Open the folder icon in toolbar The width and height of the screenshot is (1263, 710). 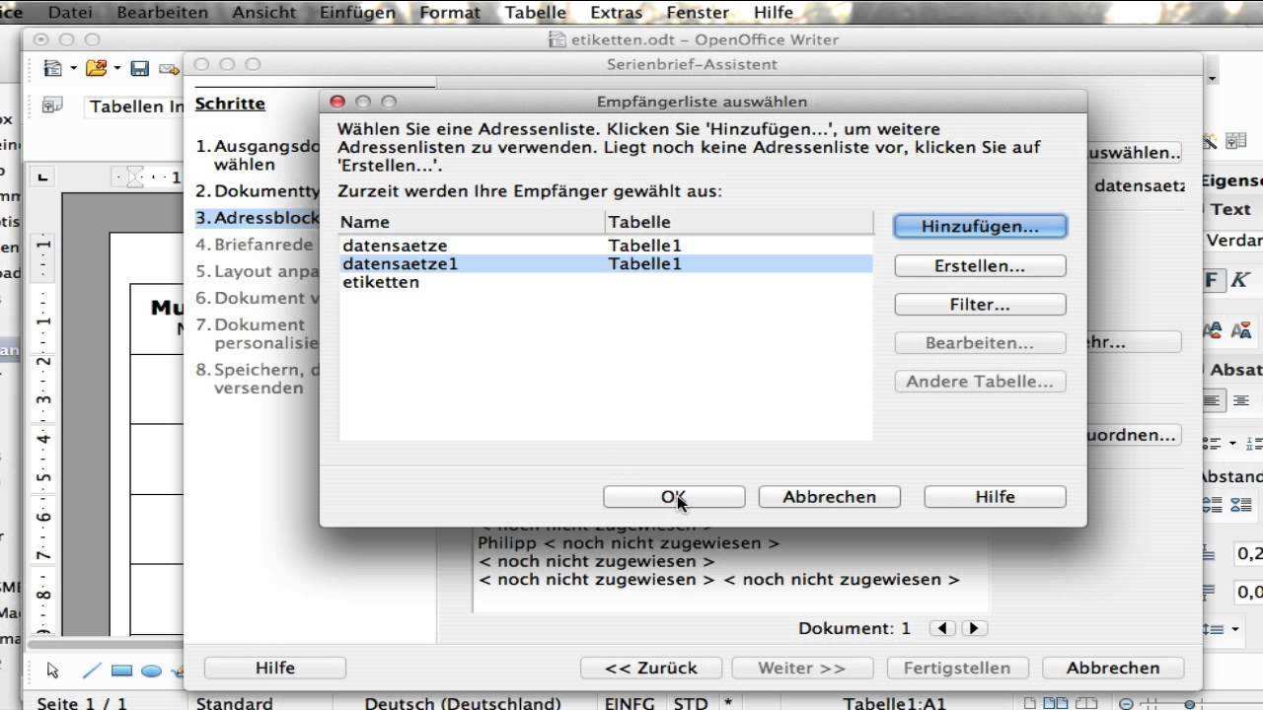pos(96,68)
